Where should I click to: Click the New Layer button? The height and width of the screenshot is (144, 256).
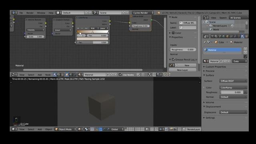point(182,70)
